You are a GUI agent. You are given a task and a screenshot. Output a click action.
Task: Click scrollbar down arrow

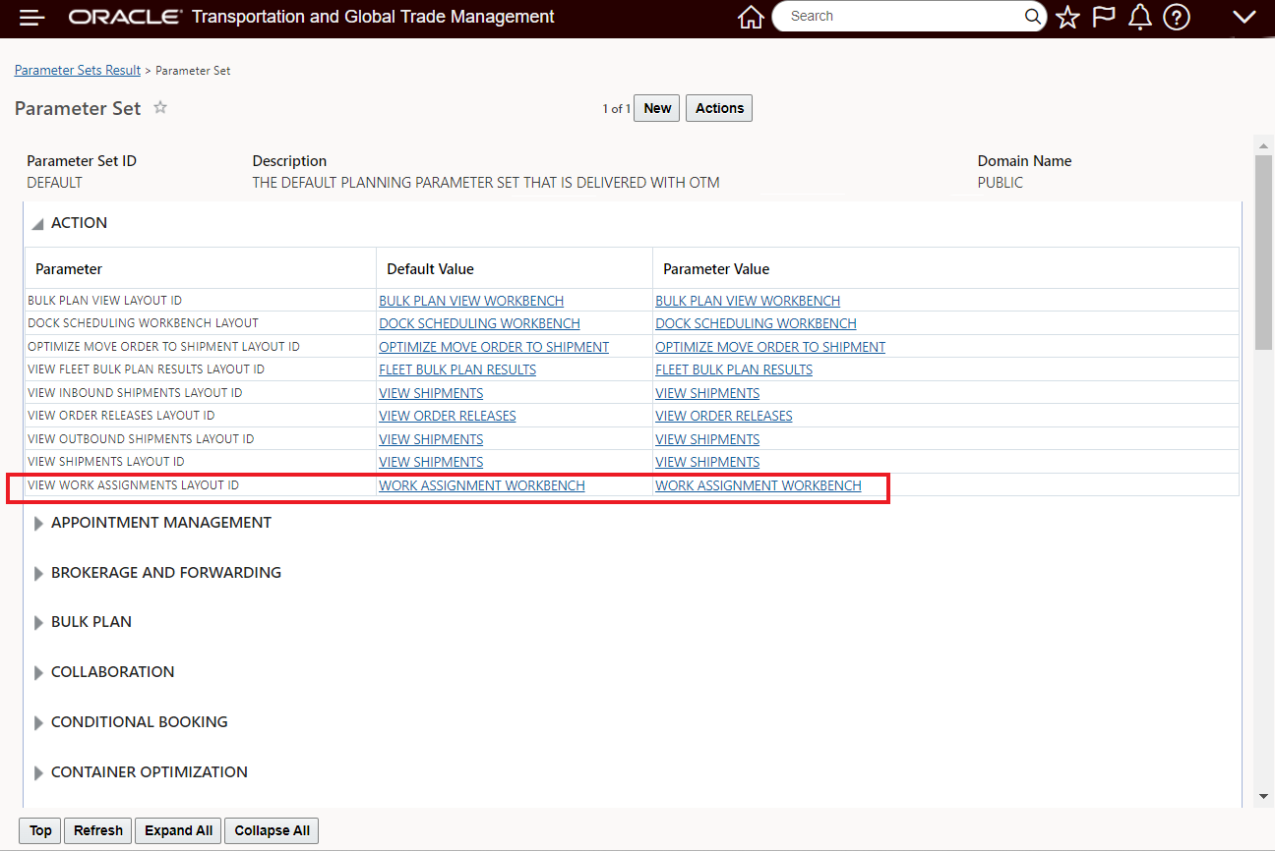point(1264,797)
